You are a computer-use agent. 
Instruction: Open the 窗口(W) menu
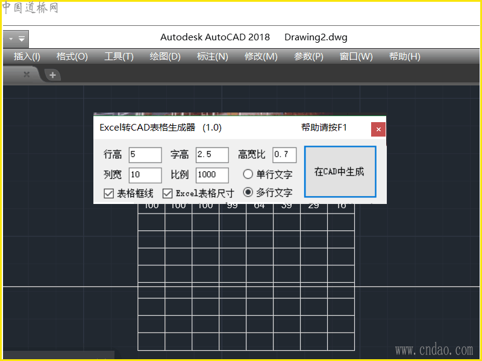click(x=356, y=57)
